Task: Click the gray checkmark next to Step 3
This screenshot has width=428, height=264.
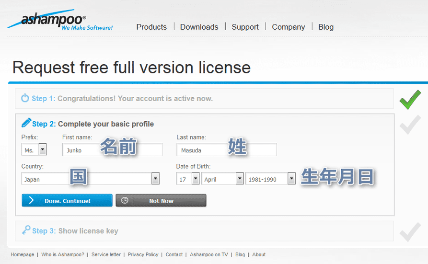Action: 410,232
